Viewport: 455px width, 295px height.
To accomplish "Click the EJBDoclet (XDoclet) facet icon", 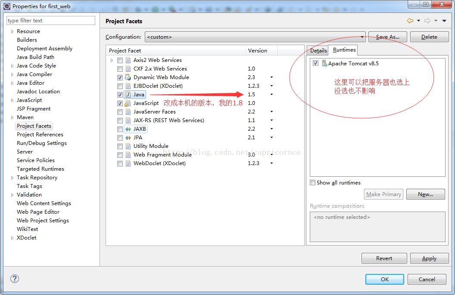I will [x=128, y=86].
